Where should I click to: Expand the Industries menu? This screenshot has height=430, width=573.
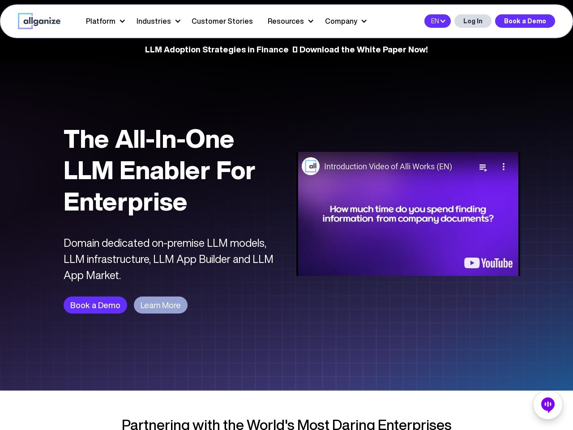click(158, 21)
